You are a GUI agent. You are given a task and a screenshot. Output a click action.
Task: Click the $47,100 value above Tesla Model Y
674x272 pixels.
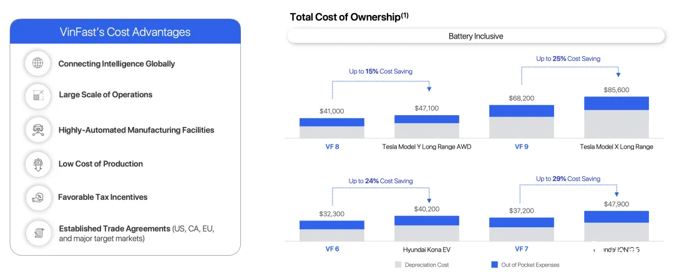click(x=427, y=108)
